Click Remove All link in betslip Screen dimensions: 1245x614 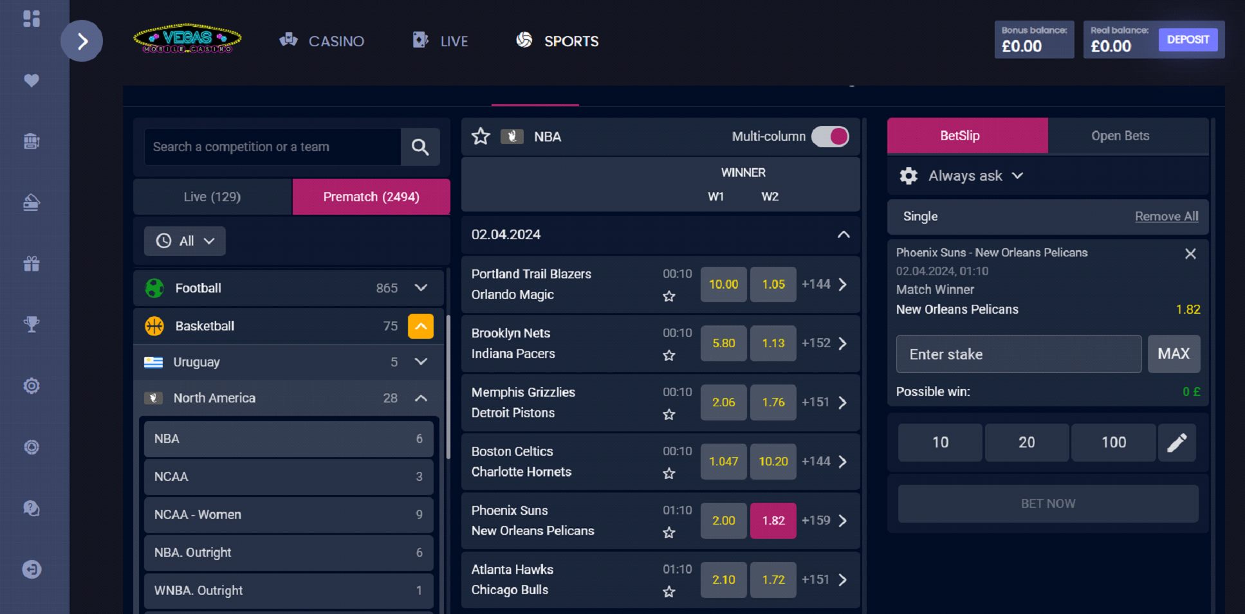click(x=1167, y=217)
